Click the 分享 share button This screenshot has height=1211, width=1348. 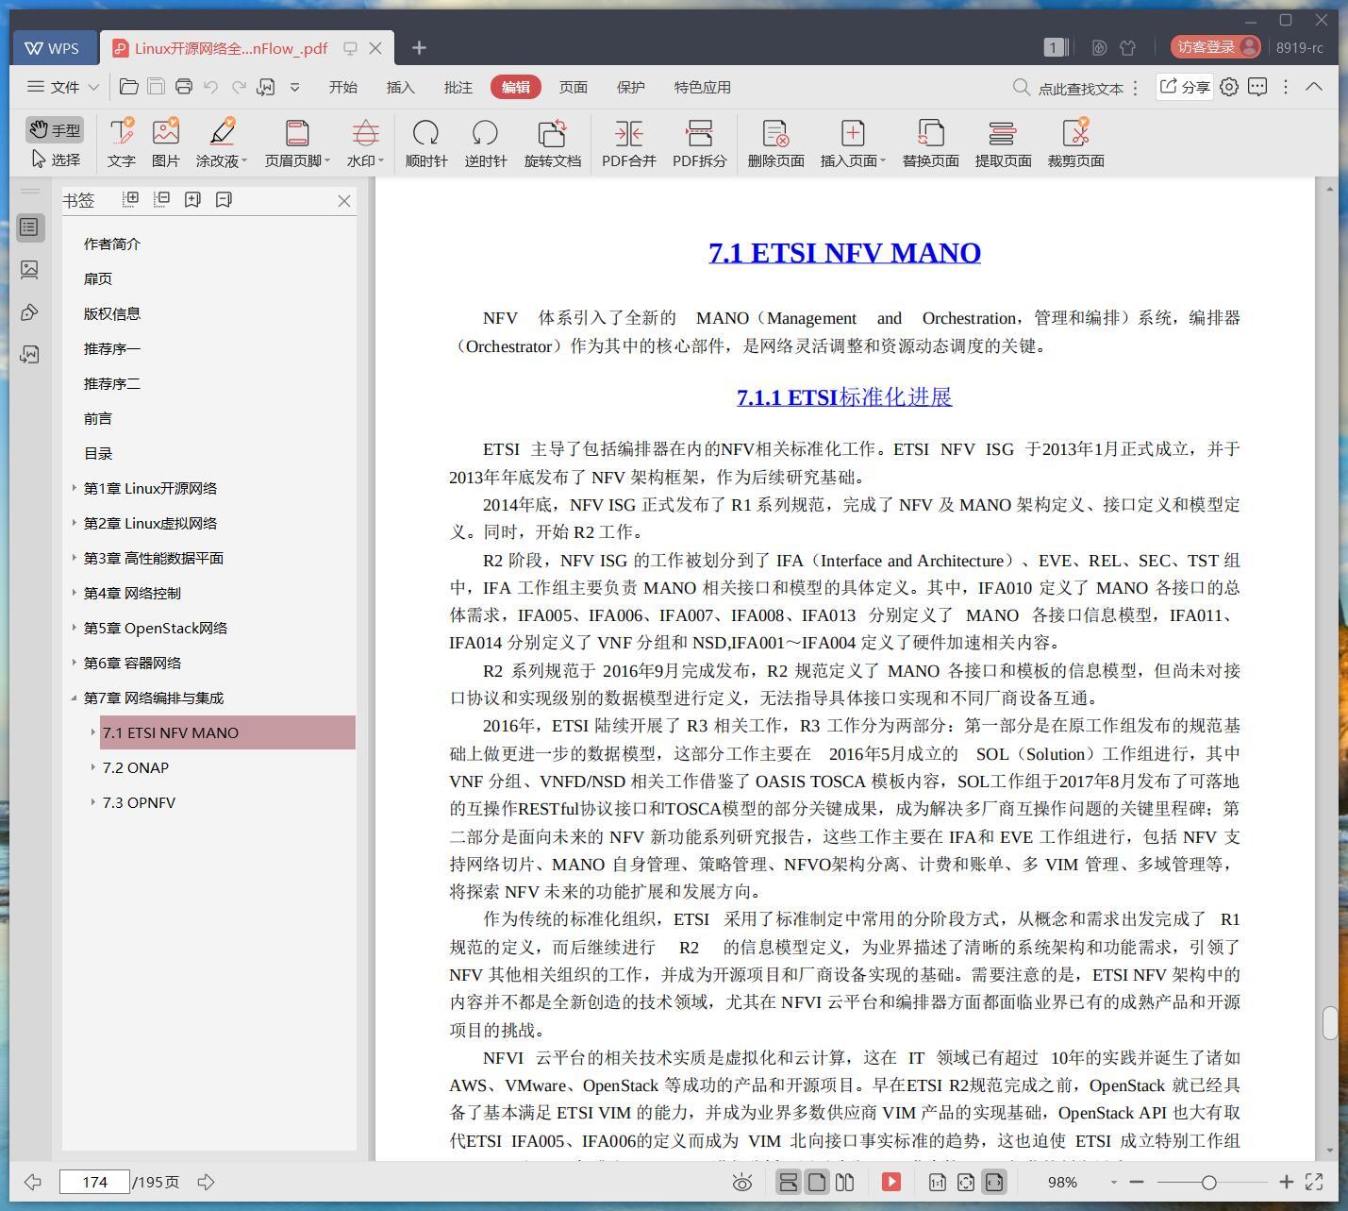click(x=1185, y=87)
